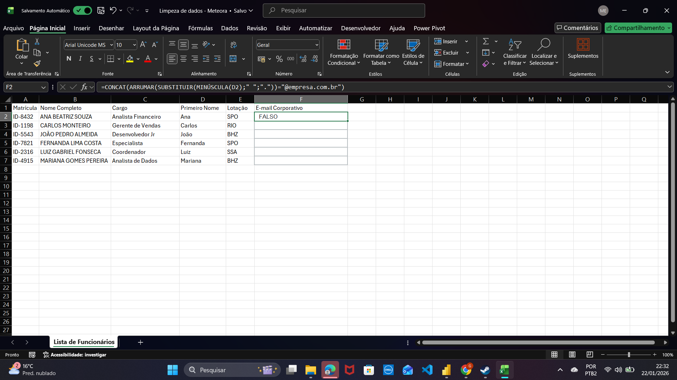This screenshot has height=380, width=677.
Task: Click the AutoSum sigma icon
Action: [x=486, y=42]
